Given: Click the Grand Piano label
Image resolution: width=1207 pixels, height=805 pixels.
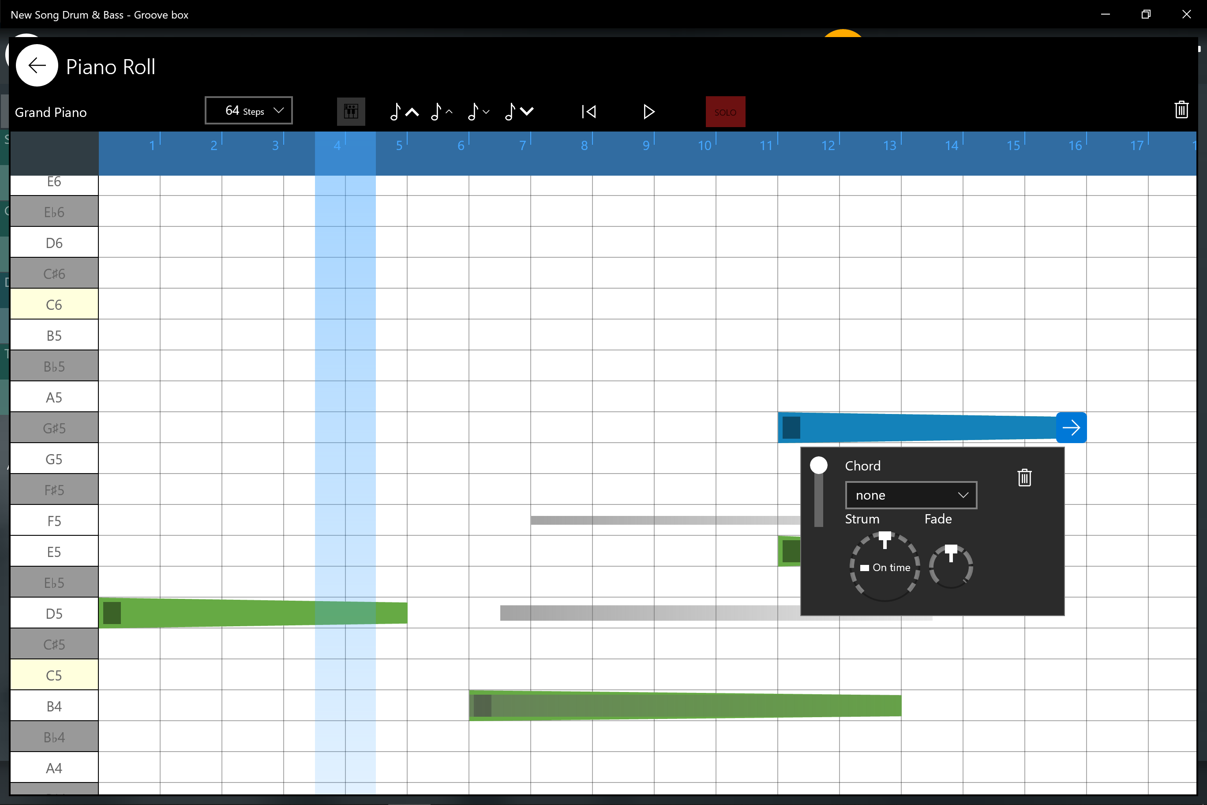Looking at the screenshot, I should (50, 113).
